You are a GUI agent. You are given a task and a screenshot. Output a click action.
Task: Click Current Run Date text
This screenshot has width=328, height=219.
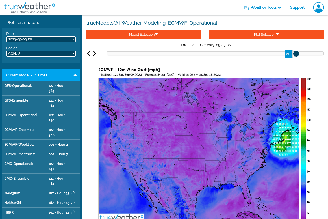(x=205, y=45)
